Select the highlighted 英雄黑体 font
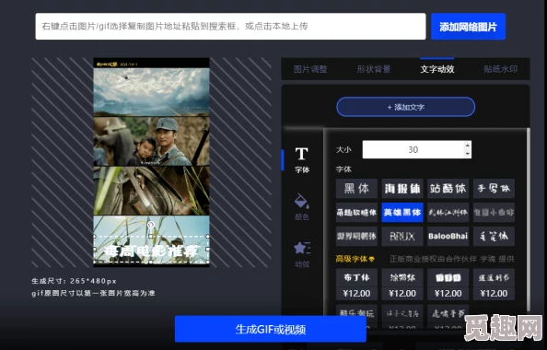This screenshot has height=350, width=547. 402,212
